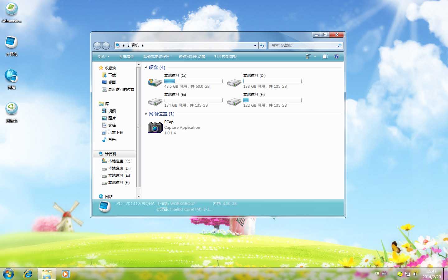Screen dimensions: 448x280
Task: Click the search magnifier icon
Action: point(339,45)
